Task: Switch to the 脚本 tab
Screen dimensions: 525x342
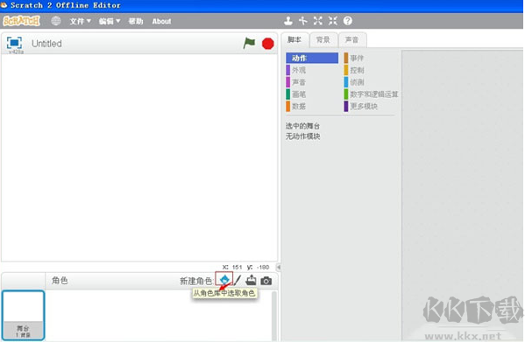Action: point(294,40)
